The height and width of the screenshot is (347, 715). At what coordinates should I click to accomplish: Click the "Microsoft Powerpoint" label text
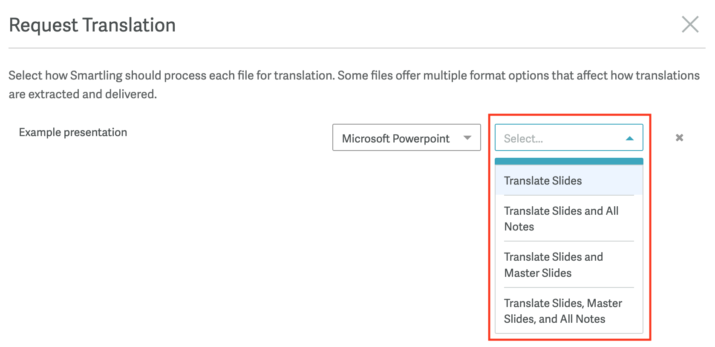tap(395, 139)
